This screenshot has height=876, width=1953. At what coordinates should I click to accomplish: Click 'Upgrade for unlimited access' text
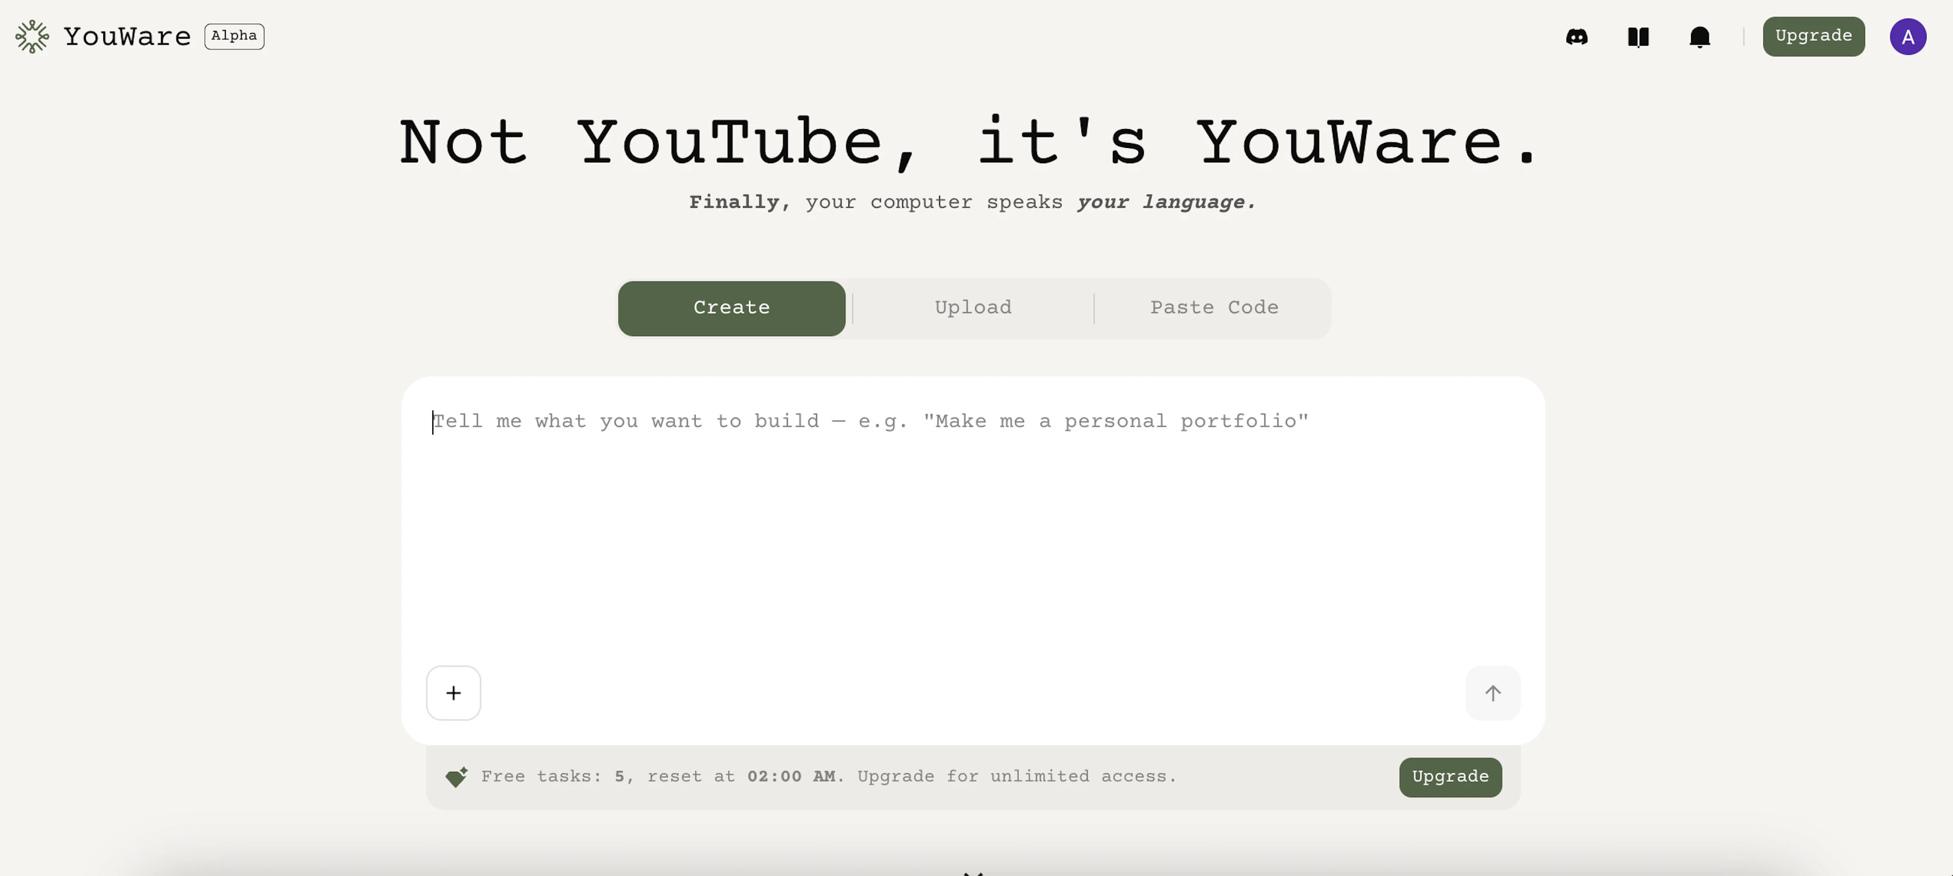pyautogui.click(x=1016, y=777)
